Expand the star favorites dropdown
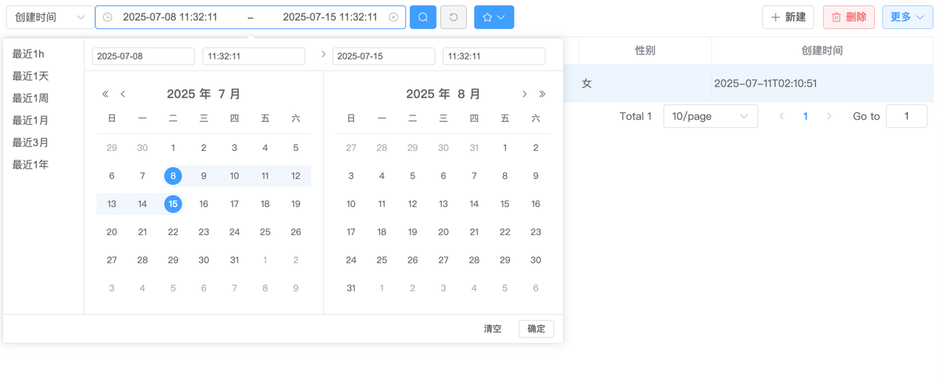941x383 pixels. coord(494,17)
